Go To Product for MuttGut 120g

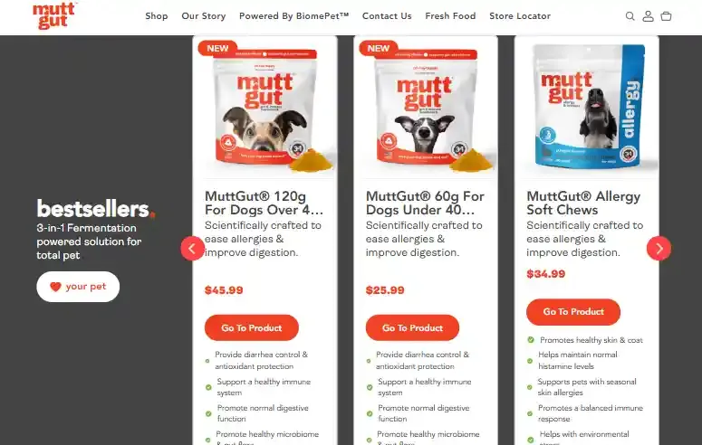pos(252,327)
